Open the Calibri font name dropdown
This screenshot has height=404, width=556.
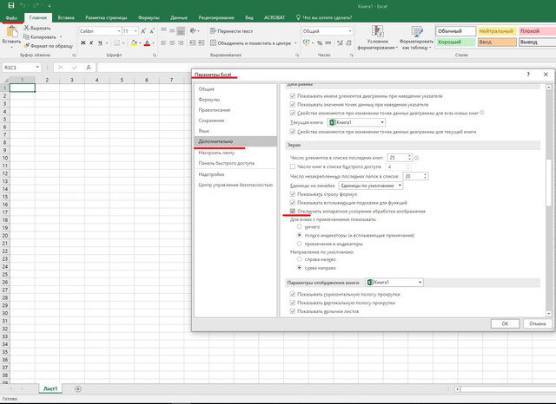[119, 31]
